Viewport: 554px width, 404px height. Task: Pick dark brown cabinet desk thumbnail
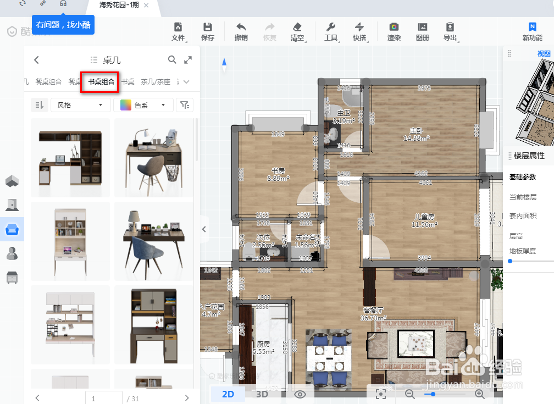(154, 325)
